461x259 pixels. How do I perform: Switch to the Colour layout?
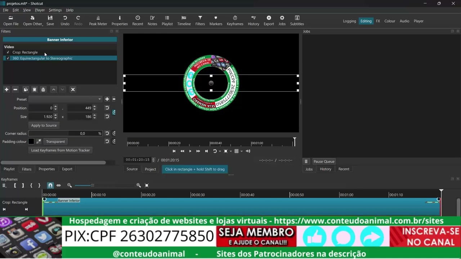pos(390,21)
